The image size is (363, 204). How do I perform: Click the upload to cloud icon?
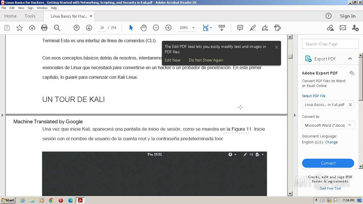(32, 28)
